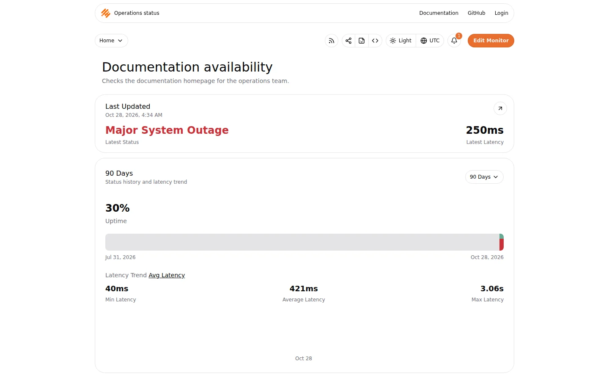This screenshot has height=381, width=609.
Task: Click the 3.06s max latency value
Action: 492,289
